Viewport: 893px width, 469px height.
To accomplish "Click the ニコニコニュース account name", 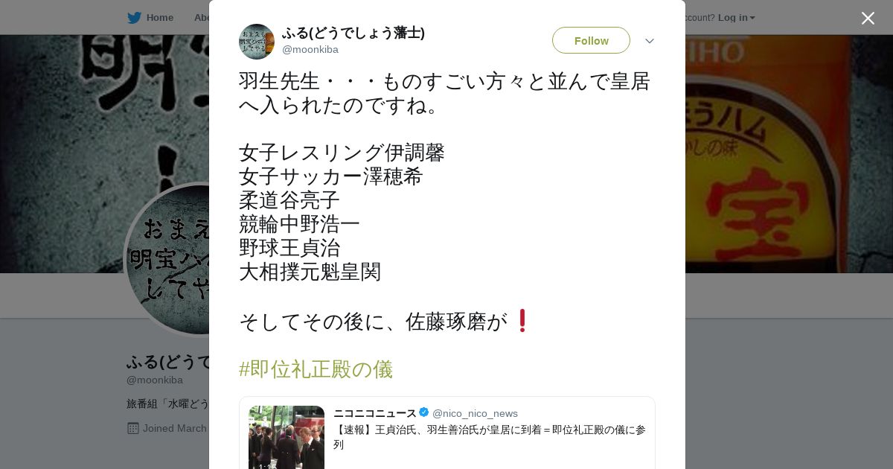I will (375, 413).
